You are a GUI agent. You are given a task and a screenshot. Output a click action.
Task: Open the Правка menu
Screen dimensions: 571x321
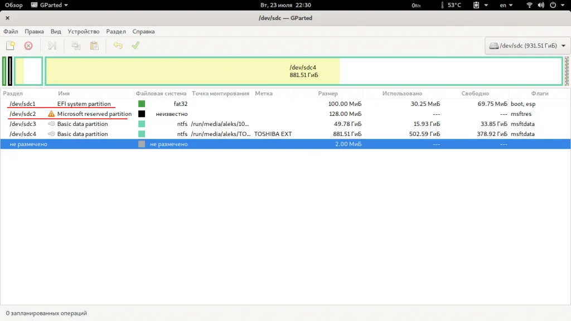tap(34, 31)
